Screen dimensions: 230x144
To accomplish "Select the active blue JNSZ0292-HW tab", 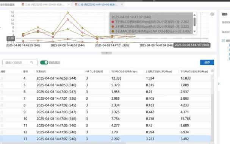I will click(98, 5).
